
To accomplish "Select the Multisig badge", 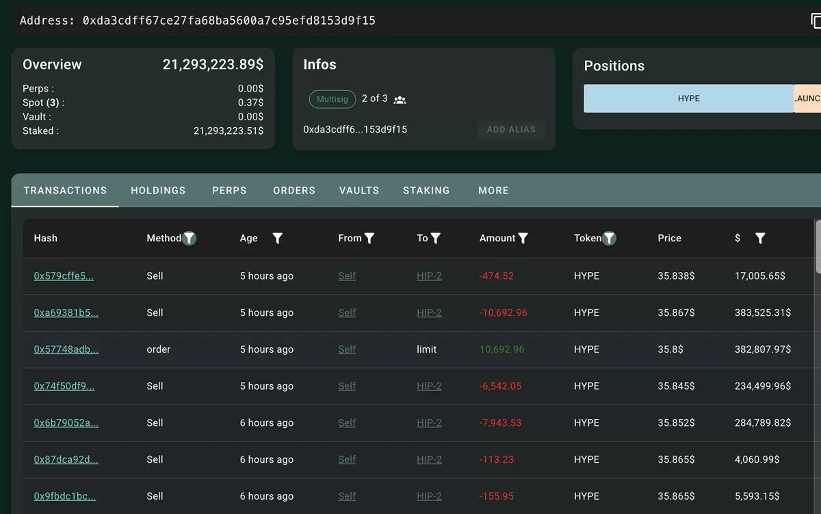I will coord(333,99).
